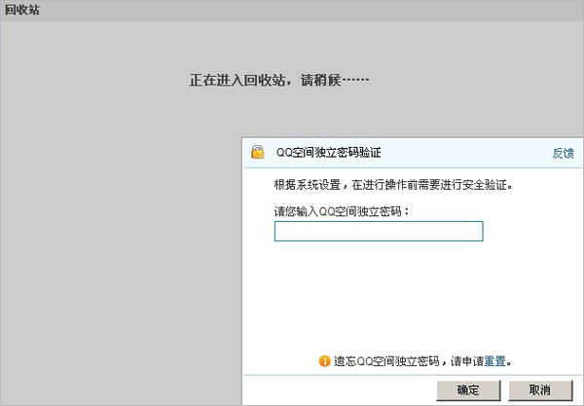This screenshot has height=406, width=584.
Task: Click the QQ空间独立密码验证 dialog title
Action: [x=329, y=152]
